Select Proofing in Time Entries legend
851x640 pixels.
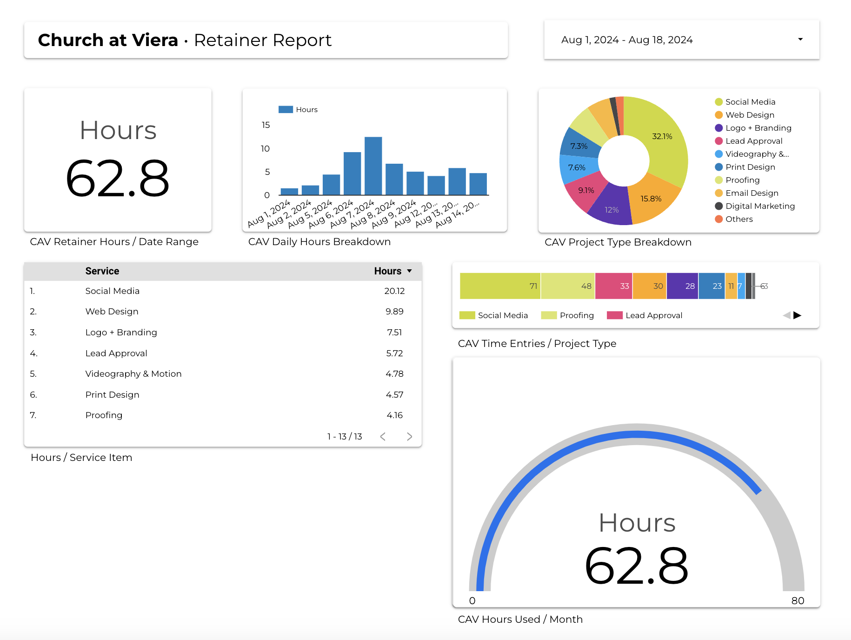pyautogui.click(x=568, y=315)
